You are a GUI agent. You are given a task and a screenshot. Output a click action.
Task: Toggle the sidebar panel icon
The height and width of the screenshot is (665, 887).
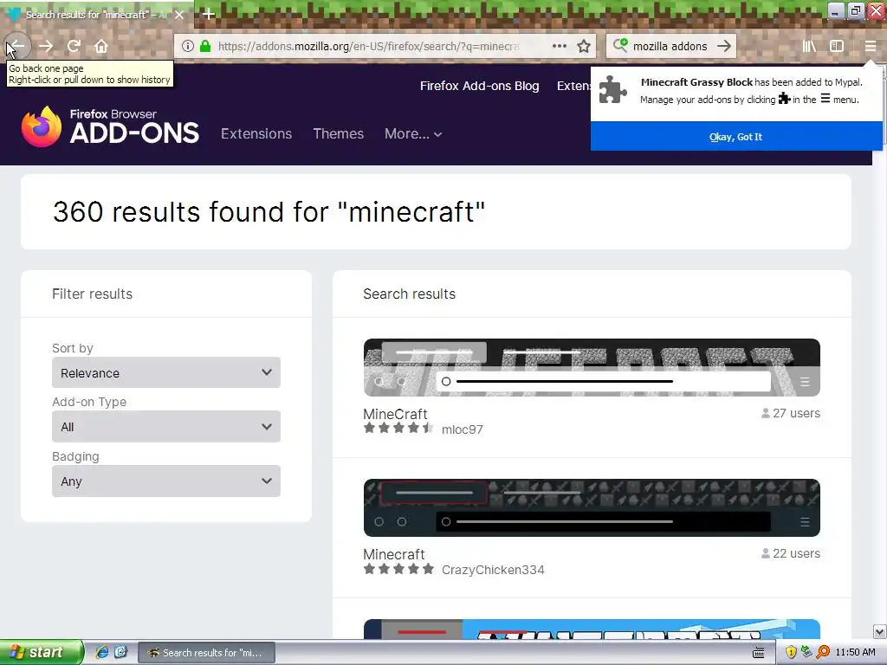click(837, 47)
